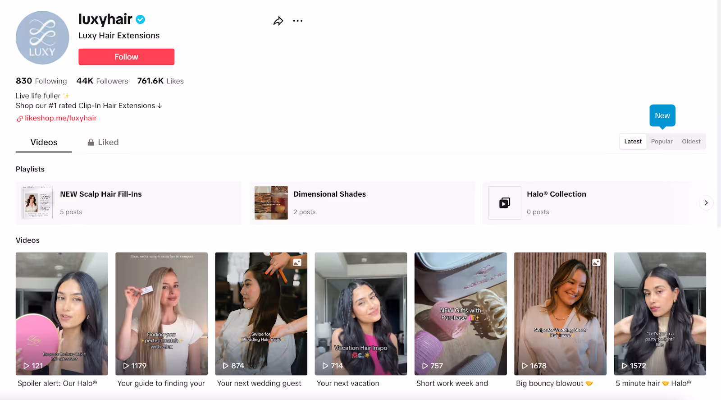This screenshot has height=400, width=721.
Task: Click the 830 Following count
Action: [x=41, y=81]
